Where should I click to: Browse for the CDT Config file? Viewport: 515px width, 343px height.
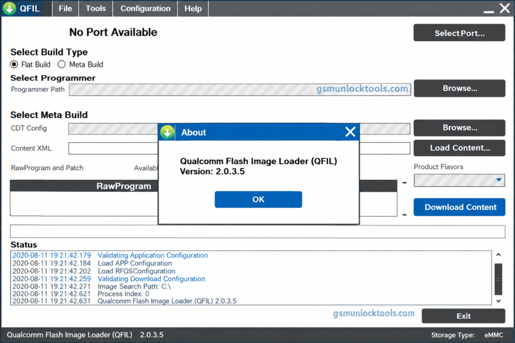coord(460,128)
